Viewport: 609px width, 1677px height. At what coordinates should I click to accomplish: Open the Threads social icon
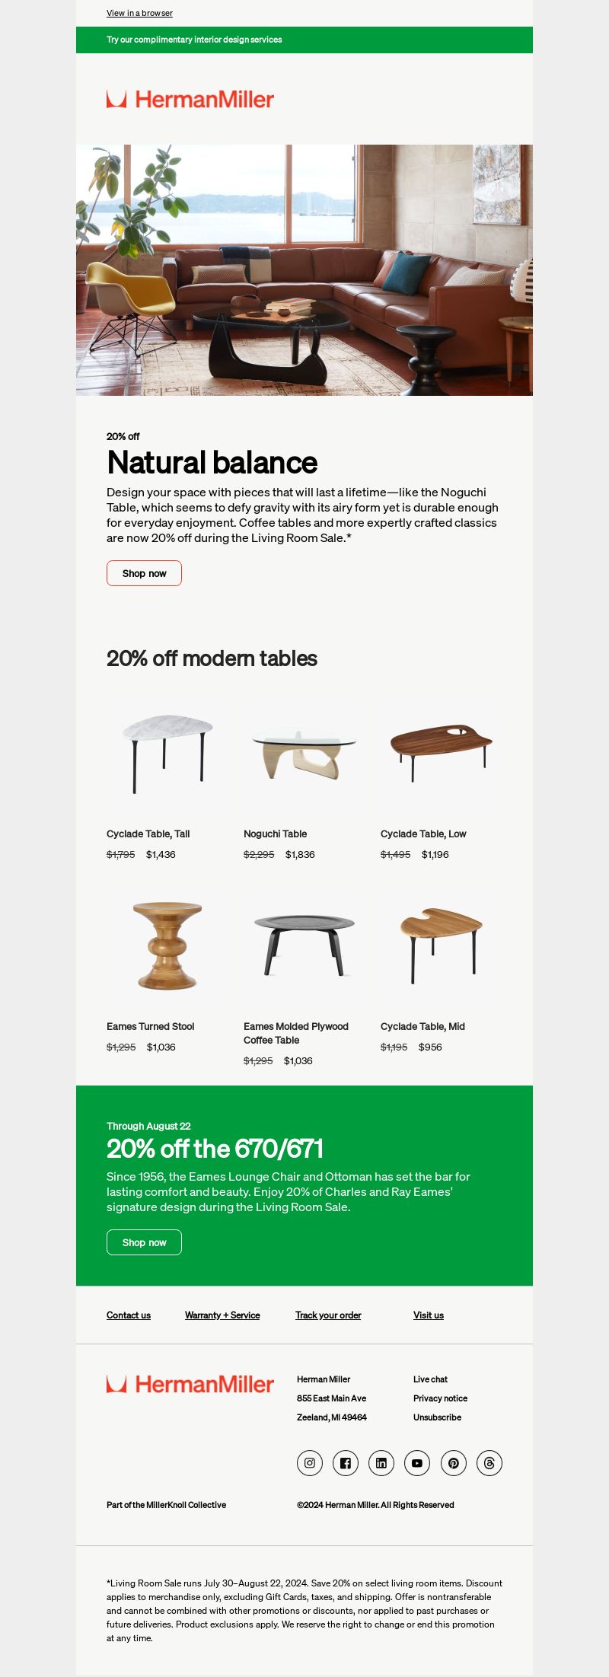point(489,1463)
